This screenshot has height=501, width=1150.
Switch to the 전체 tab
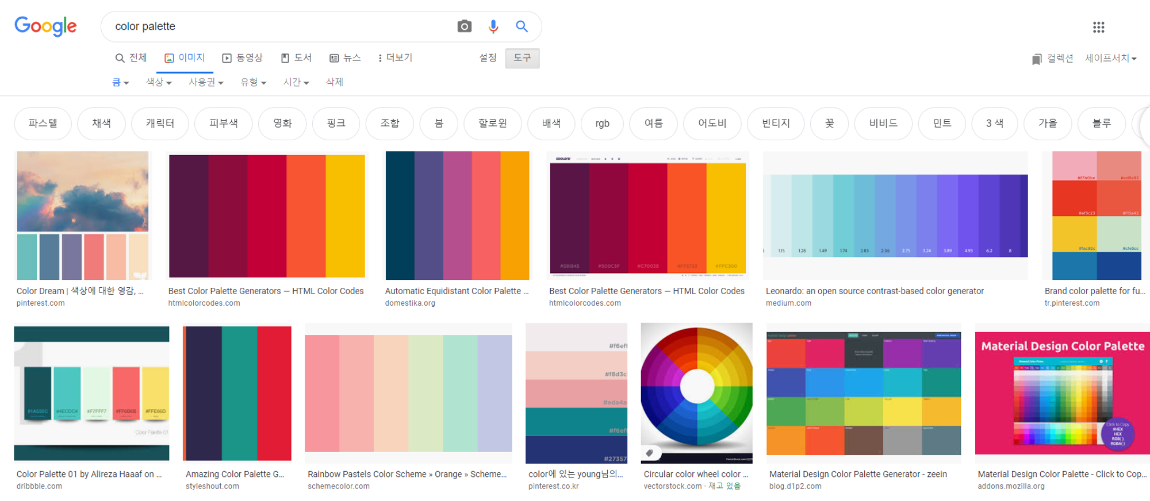point(131,58)
